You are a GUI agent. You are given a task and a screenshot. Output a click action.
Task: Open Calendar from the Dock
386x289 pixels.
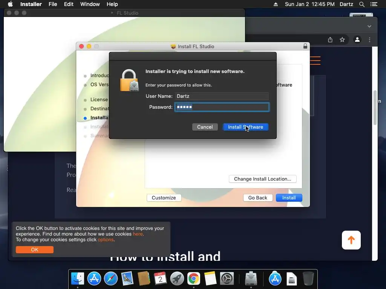160,279
